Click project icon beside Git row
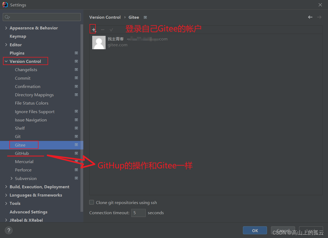The width and height of the screenshot is (328, 238). (76, 136)
